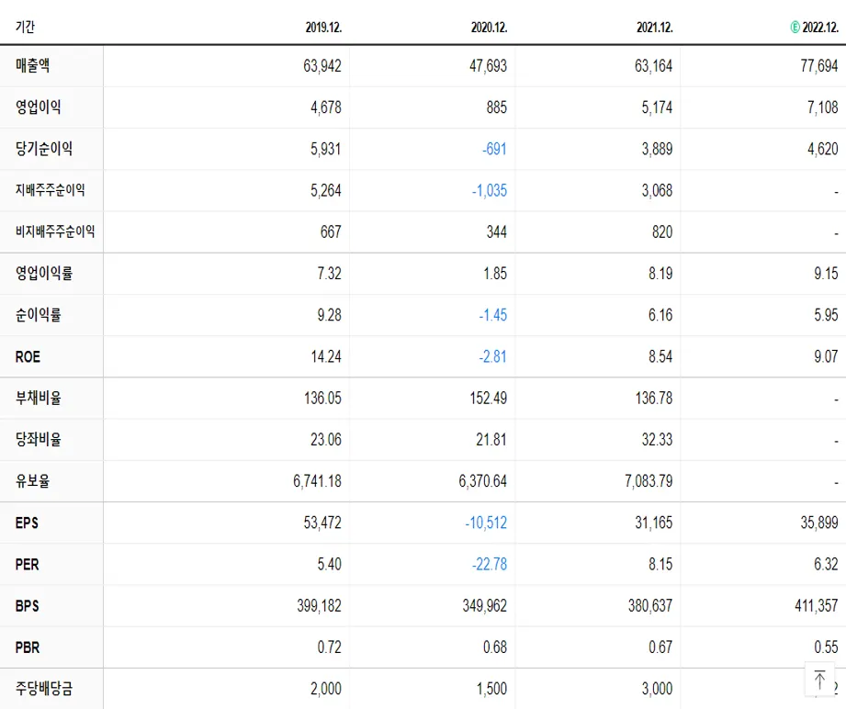The image size is (846, 709).
Task: Click the PBR row label
Action: point(28,647)
